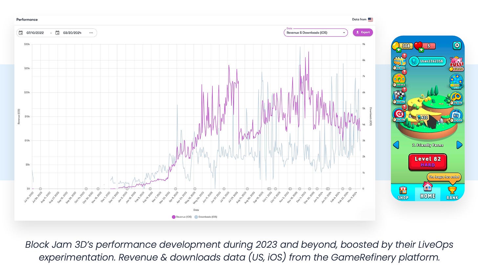This screenshot has height=271, width=478.
Task: Open the checkered flag race event
Action: pos(399,96)
